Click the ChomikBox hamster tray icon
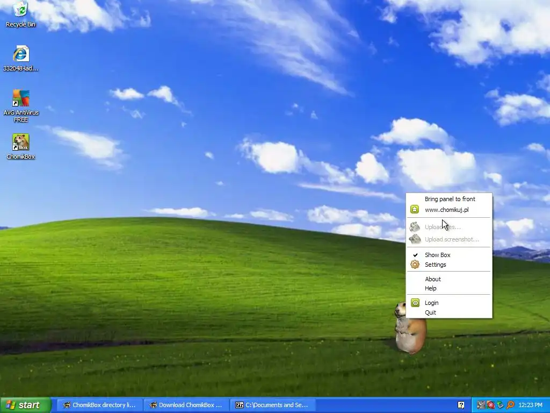The height and width of the screenshot is (413, 550). click(481, 405)
